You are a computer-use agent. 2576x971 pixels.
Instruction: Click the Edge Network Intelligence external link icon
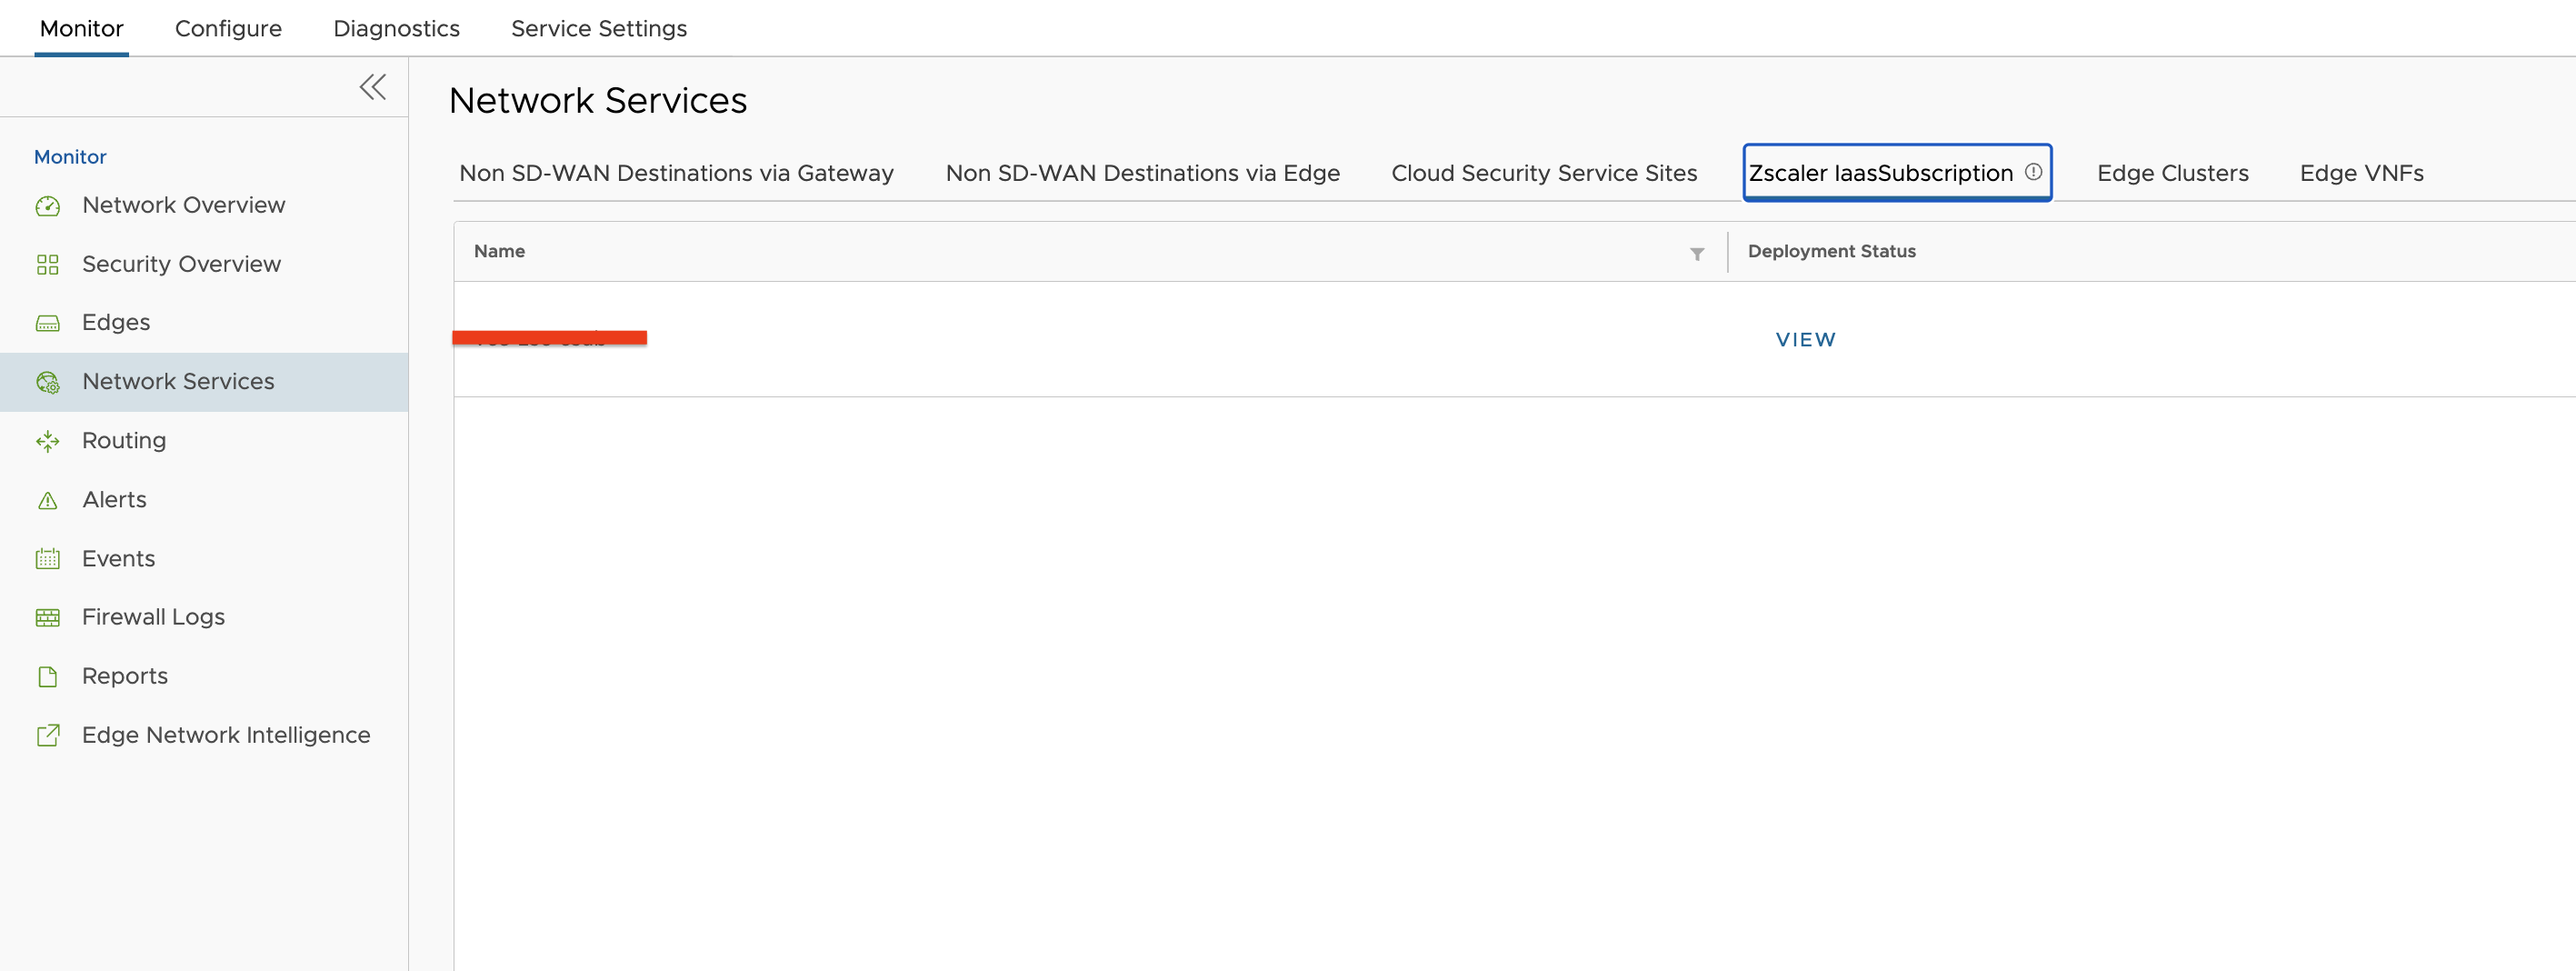coord(48,735)
